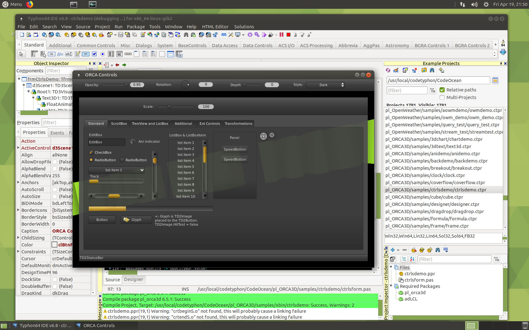Click the folder browse icon beside the CodeOcean path
This screenshot has width=529, height=330.
(495, 80)
